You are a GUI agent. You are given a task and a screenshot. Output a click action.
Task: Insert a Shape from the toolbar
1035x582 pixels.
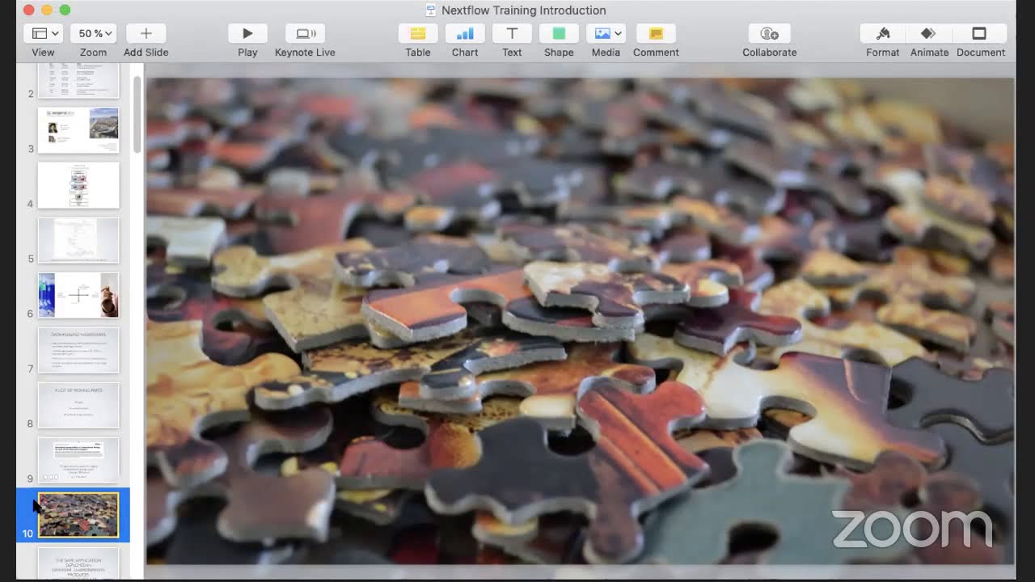click(x=559, y=33)
